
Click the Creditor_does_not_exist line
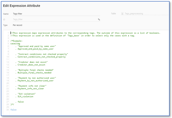pyautogui.click(x=31, y=65)
